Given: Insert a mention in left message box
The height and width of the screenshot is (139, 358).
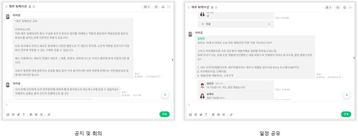Looking at the screenshot, I should tap(13, 115).
